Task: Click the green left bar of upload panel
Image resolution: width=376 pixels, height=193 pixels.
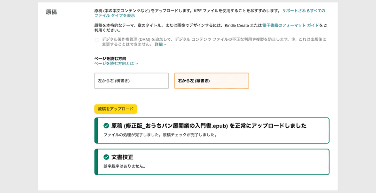Action: [x=96, y=130]
